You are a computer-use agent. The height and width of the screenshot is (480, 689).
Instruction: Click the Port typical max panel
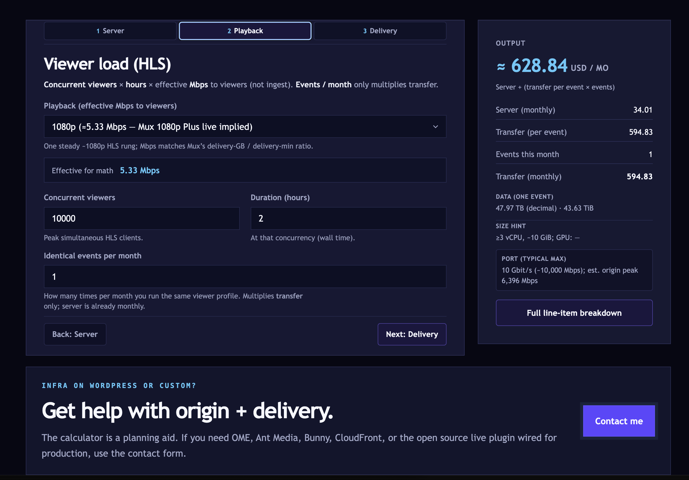pos(574,270)
